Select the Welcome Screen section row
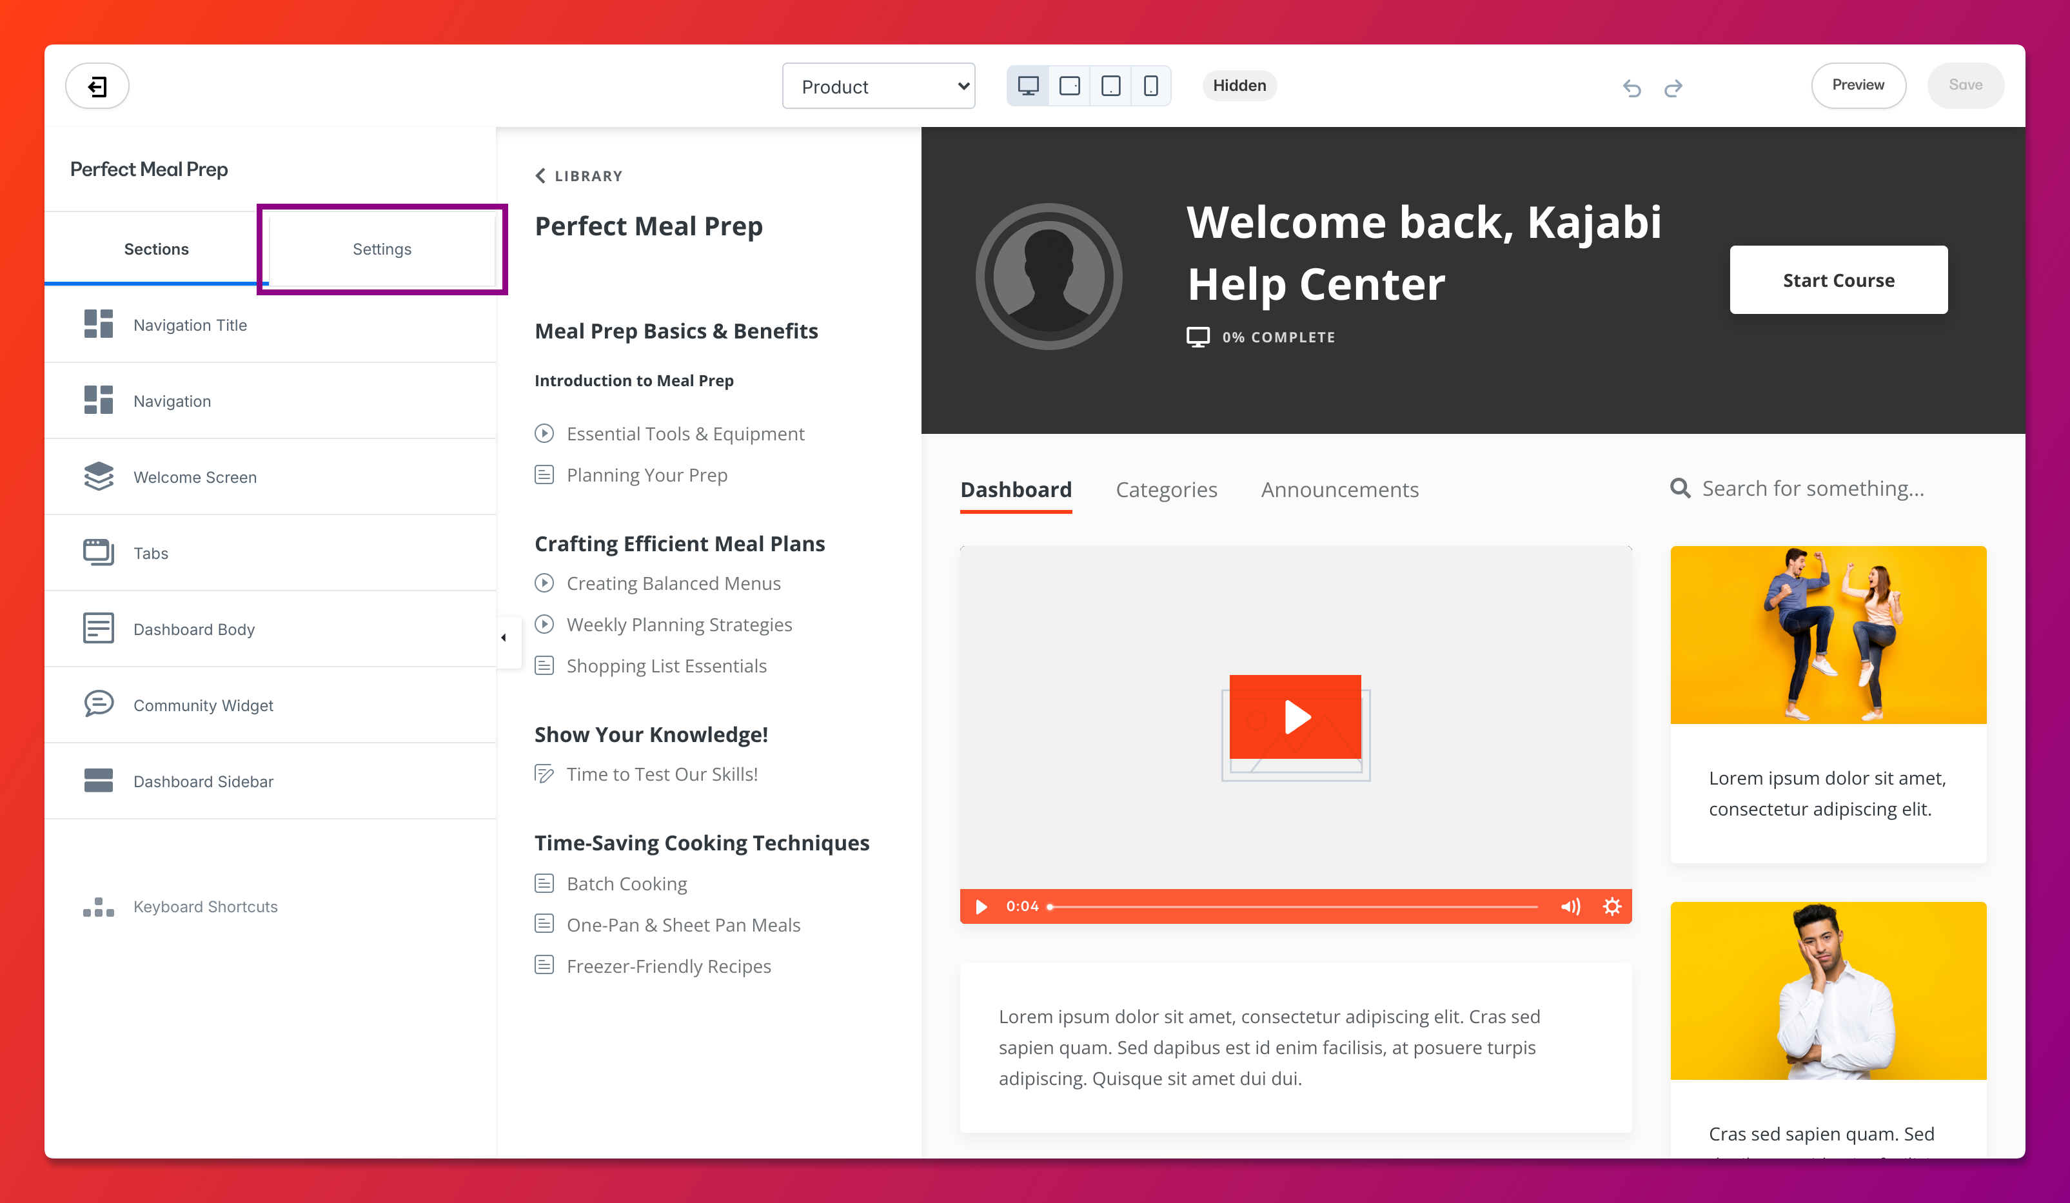 tap(270, 476)
